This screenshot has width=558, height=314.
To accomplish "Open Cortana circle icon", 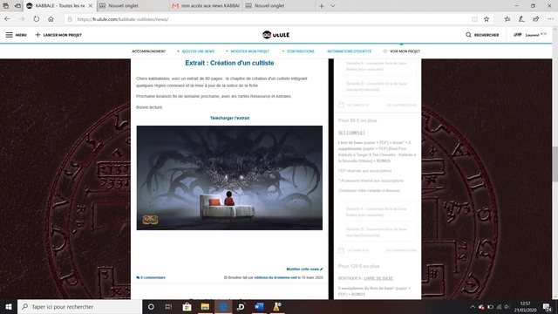I will click(151, 306).
